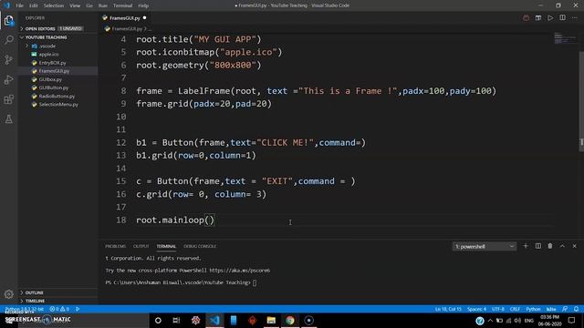
Task: Open SelectionMenu.py in the explorer
Action: [x=58, y=105]
